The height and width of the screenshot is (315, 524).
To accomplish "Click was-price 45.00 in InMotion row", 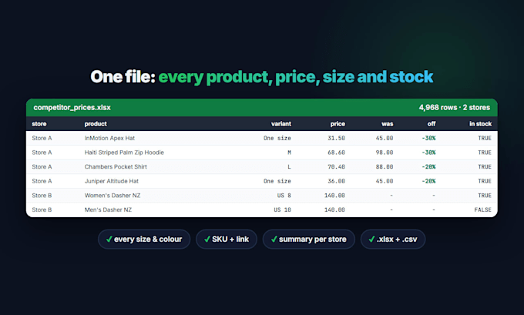I will pos(385,139).
